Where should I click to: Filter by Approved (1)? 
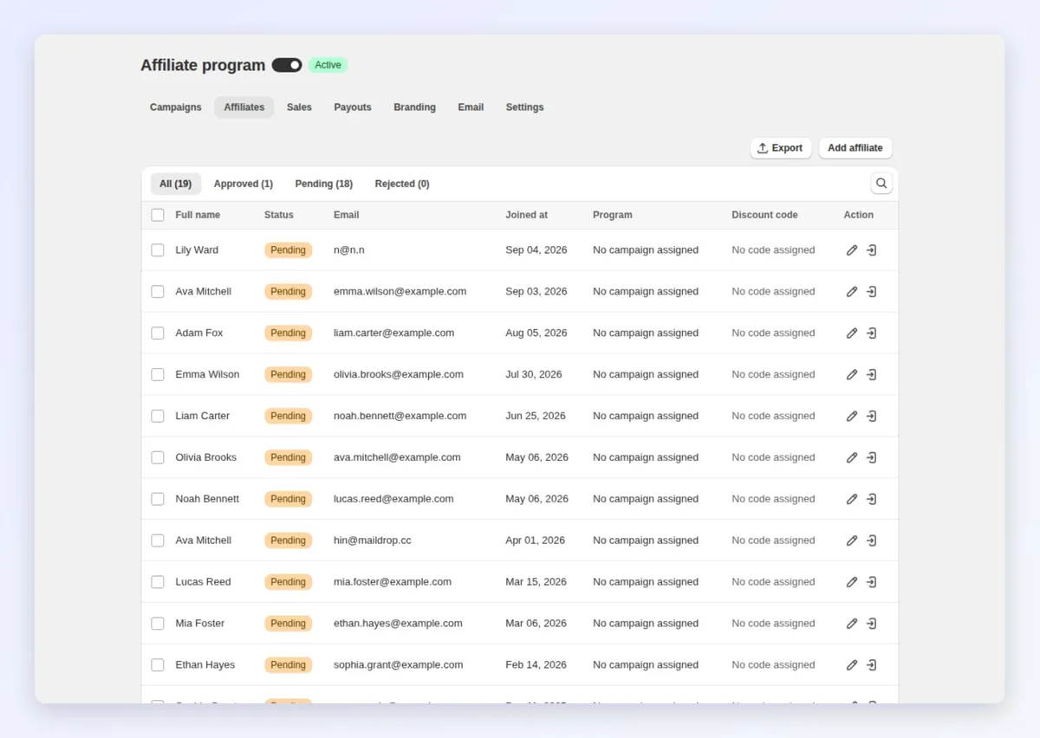pos(244,184)
